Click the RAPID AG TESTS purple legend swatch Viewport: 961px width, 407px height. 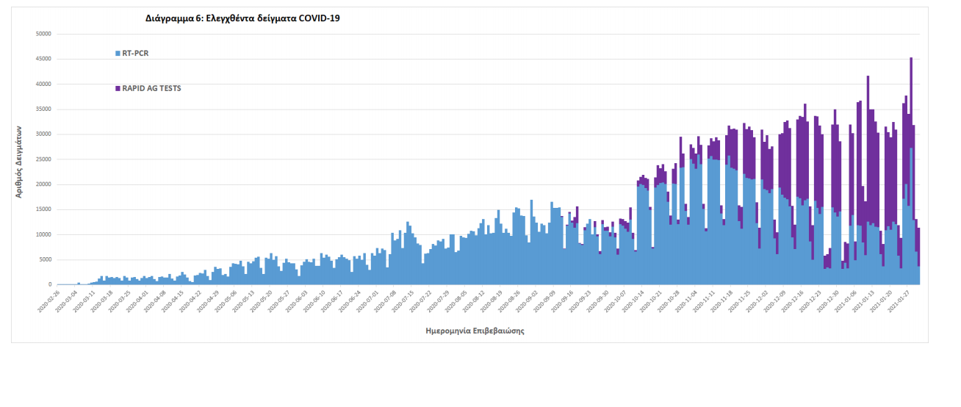pos(118,88)
